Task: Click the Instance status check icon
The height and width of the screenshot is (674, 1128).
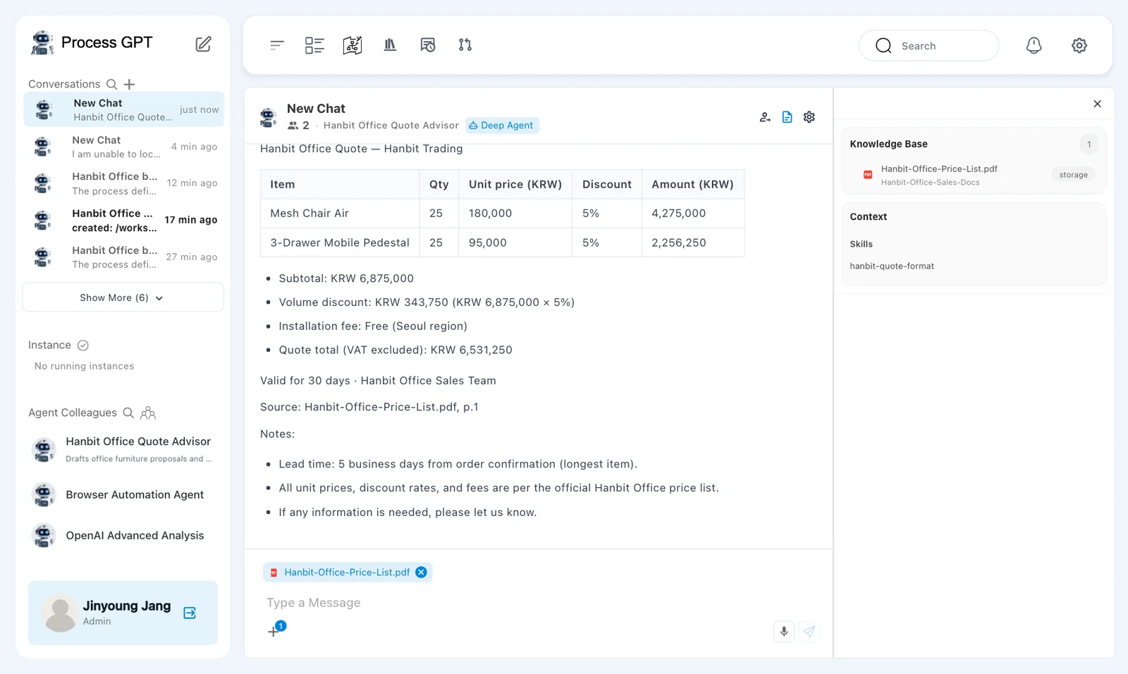Action: pos(83,345)
